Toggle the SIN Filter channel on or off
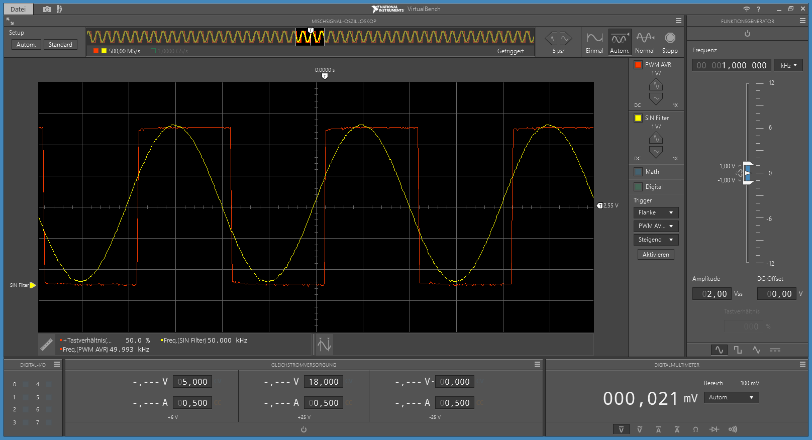 pos(638,118)
